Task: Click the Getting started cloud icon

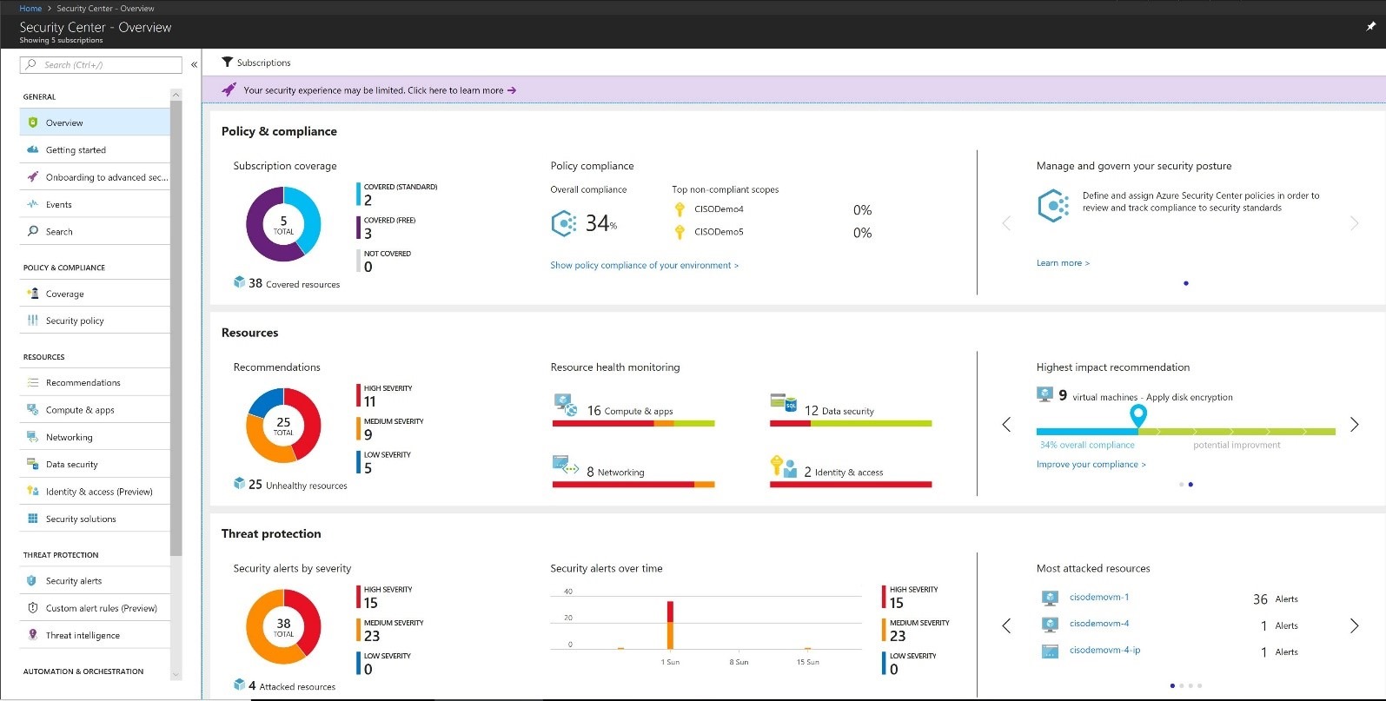Action: 33,149
